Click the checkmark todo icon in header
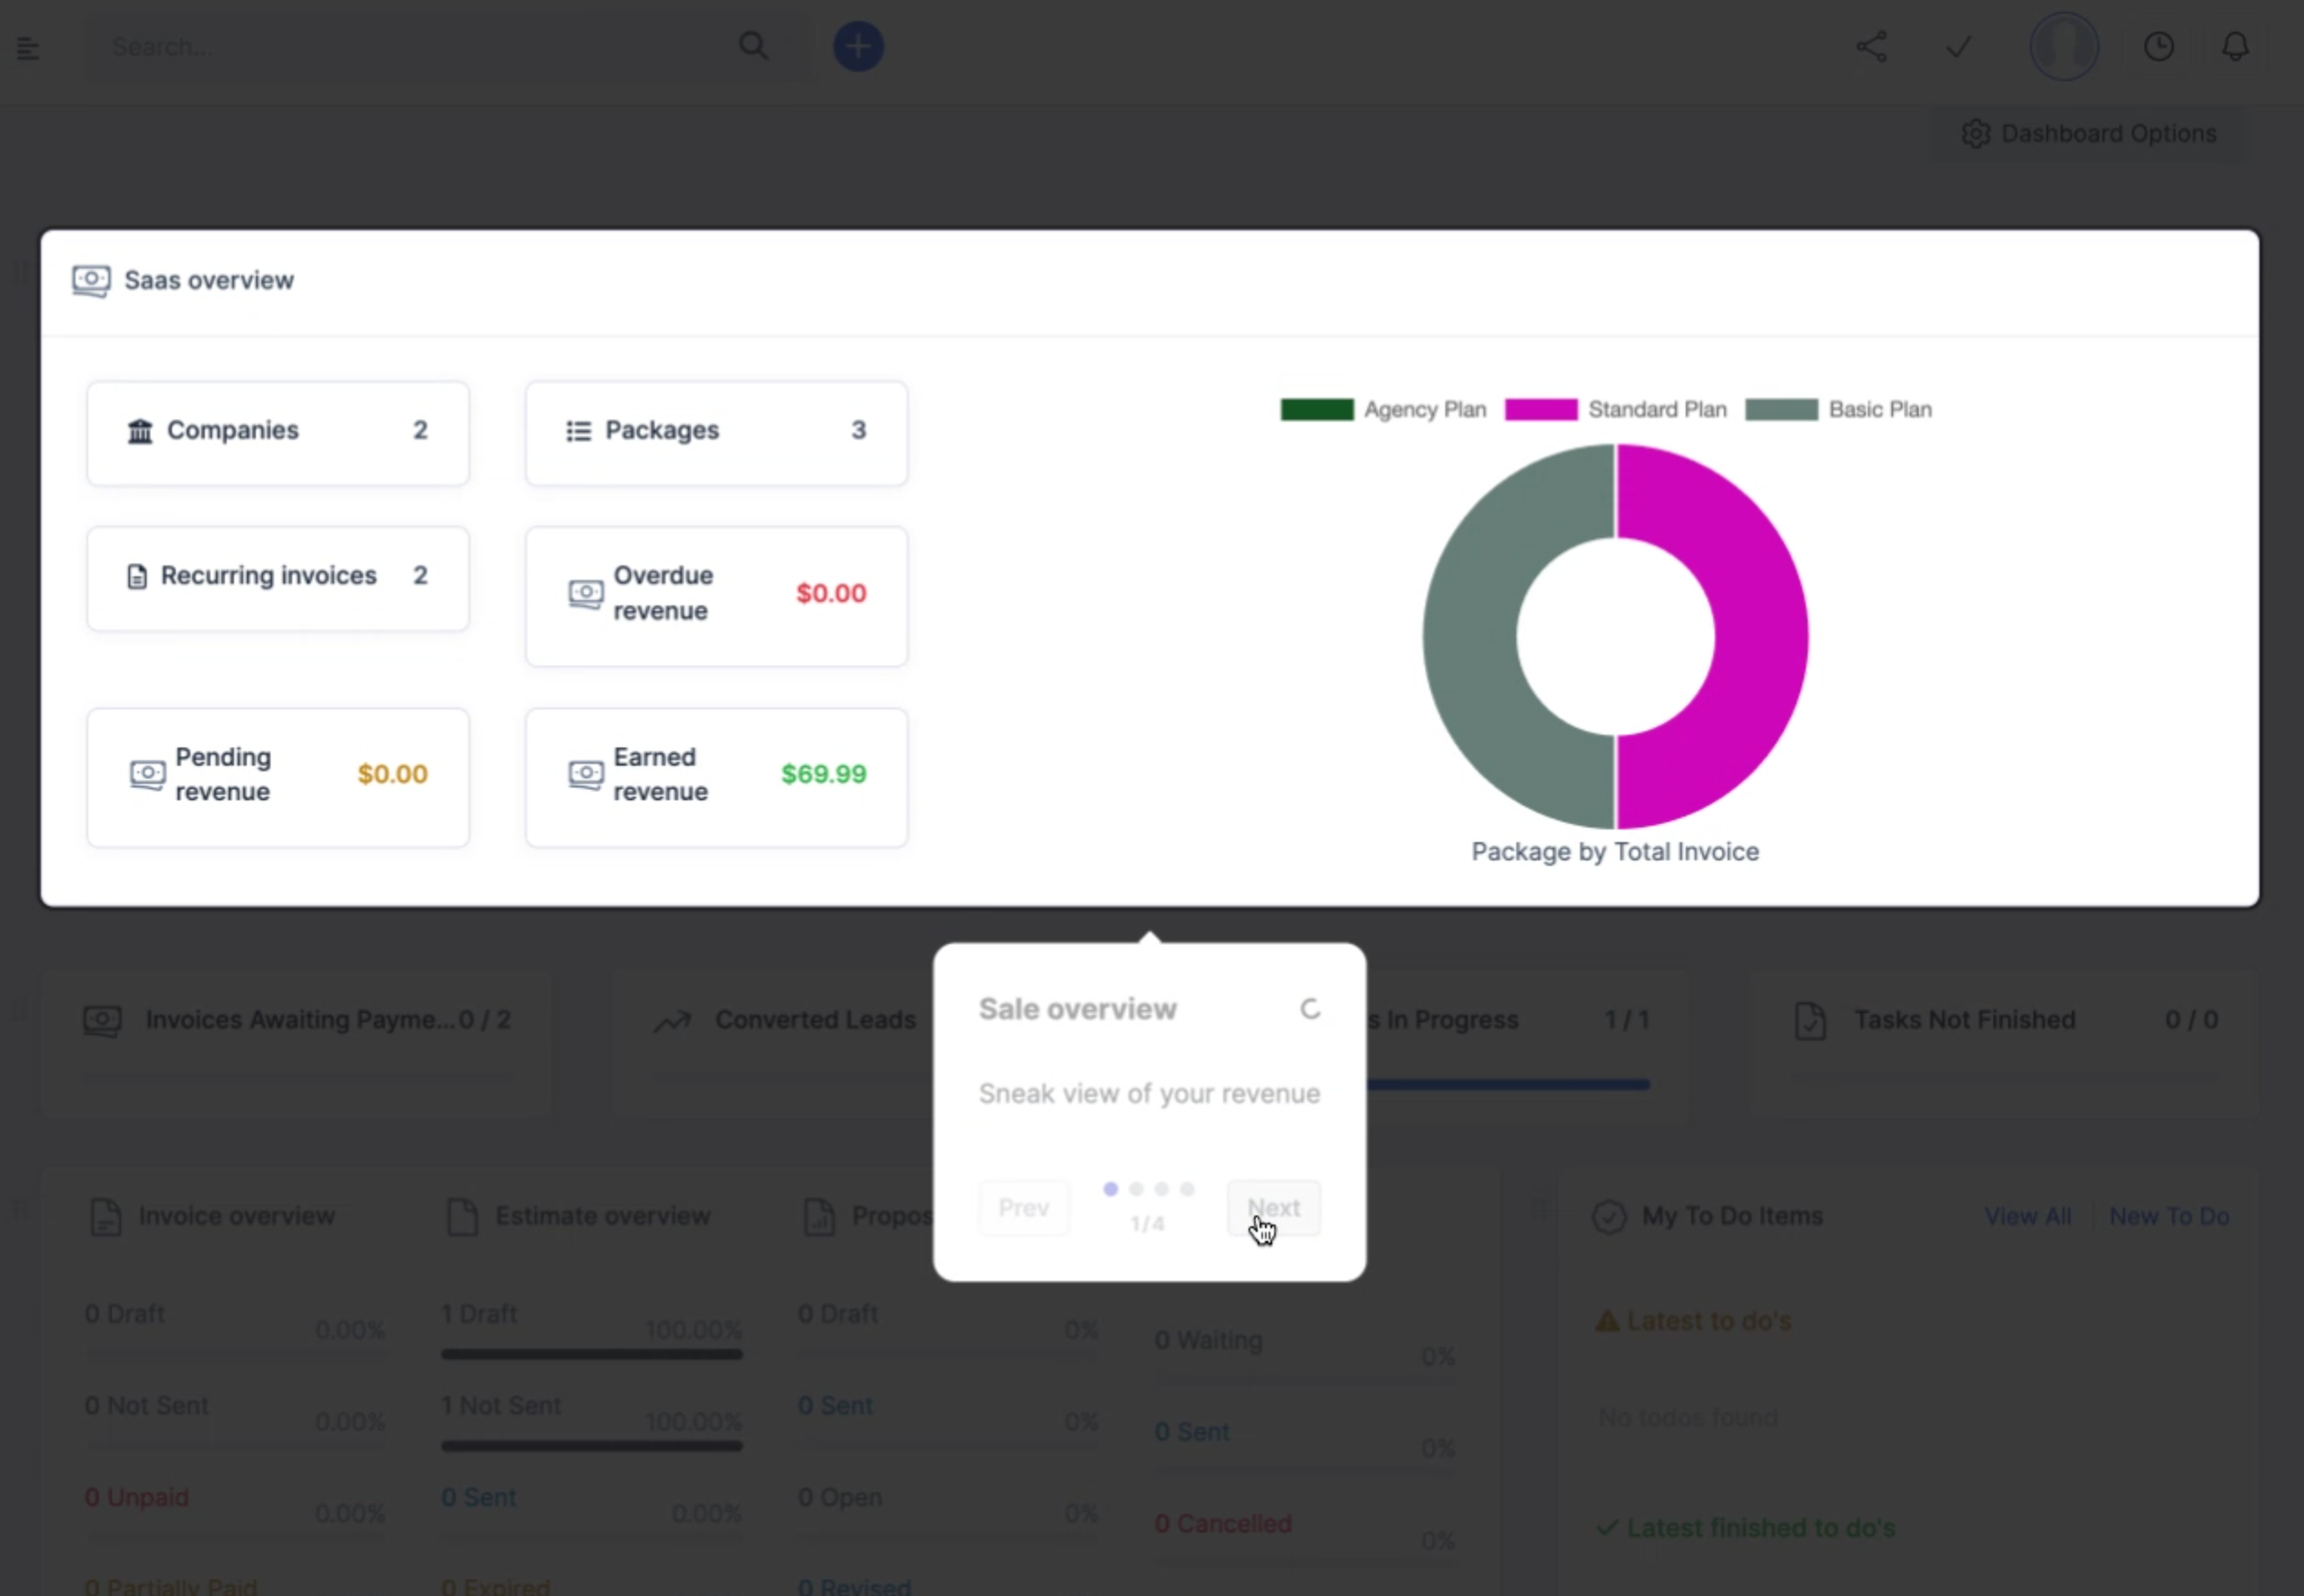This screenshot has height=1596, width=2304. (1958, 46)
